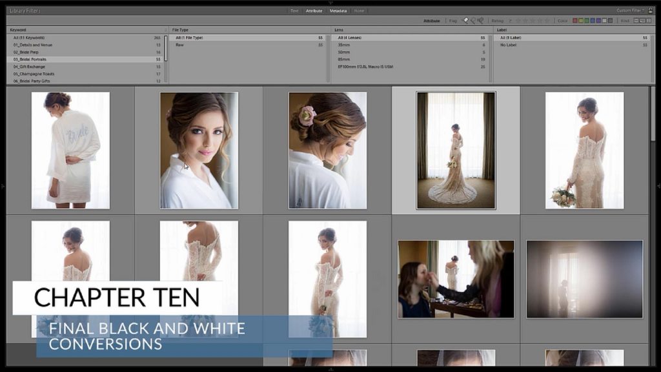Select keyword '03_Bridal Portraits'
The width and height of the screenshot is (661, 372).
point(86,59)
